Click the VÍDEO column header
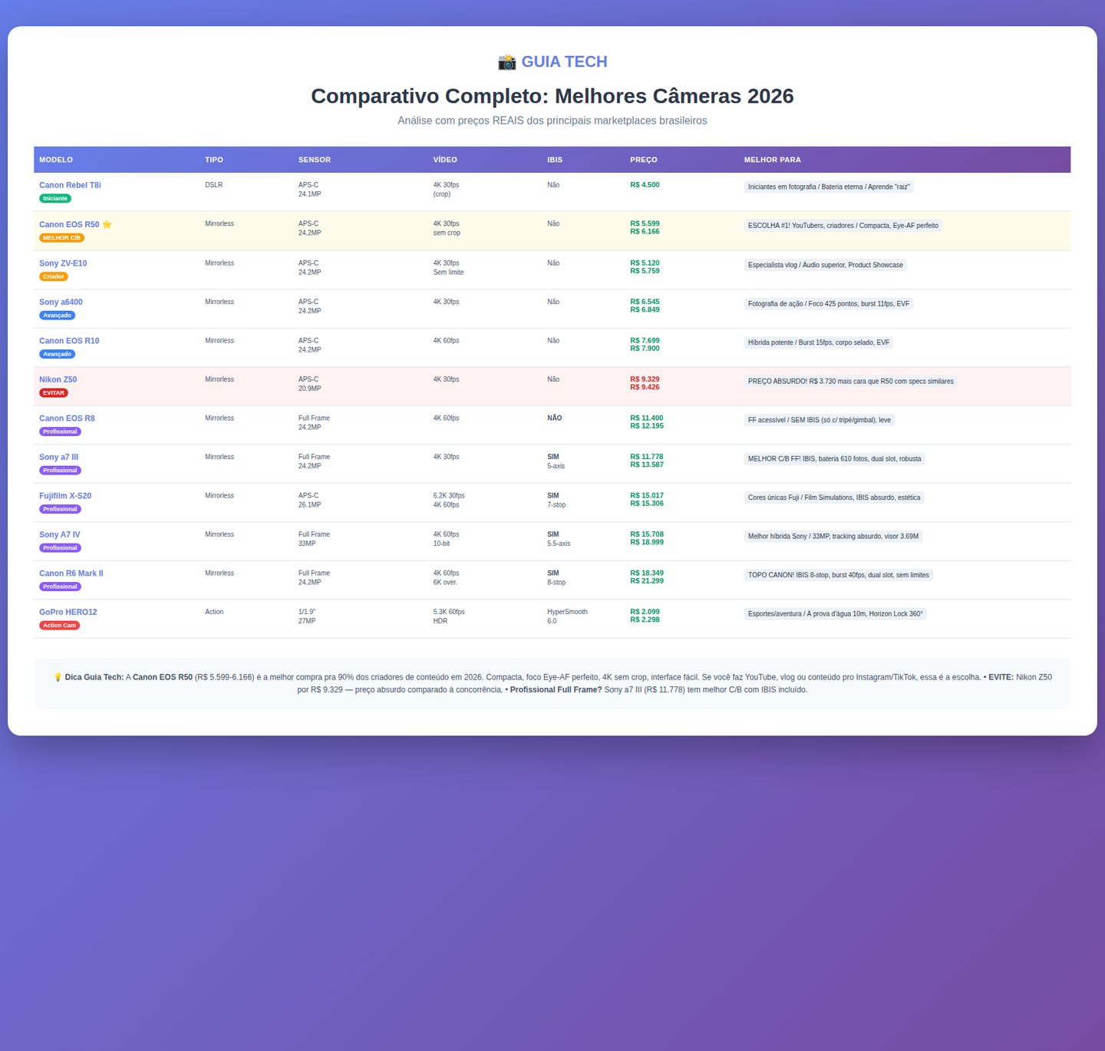The height and width of the screenshot is (1051, 1105). point(445,160)
